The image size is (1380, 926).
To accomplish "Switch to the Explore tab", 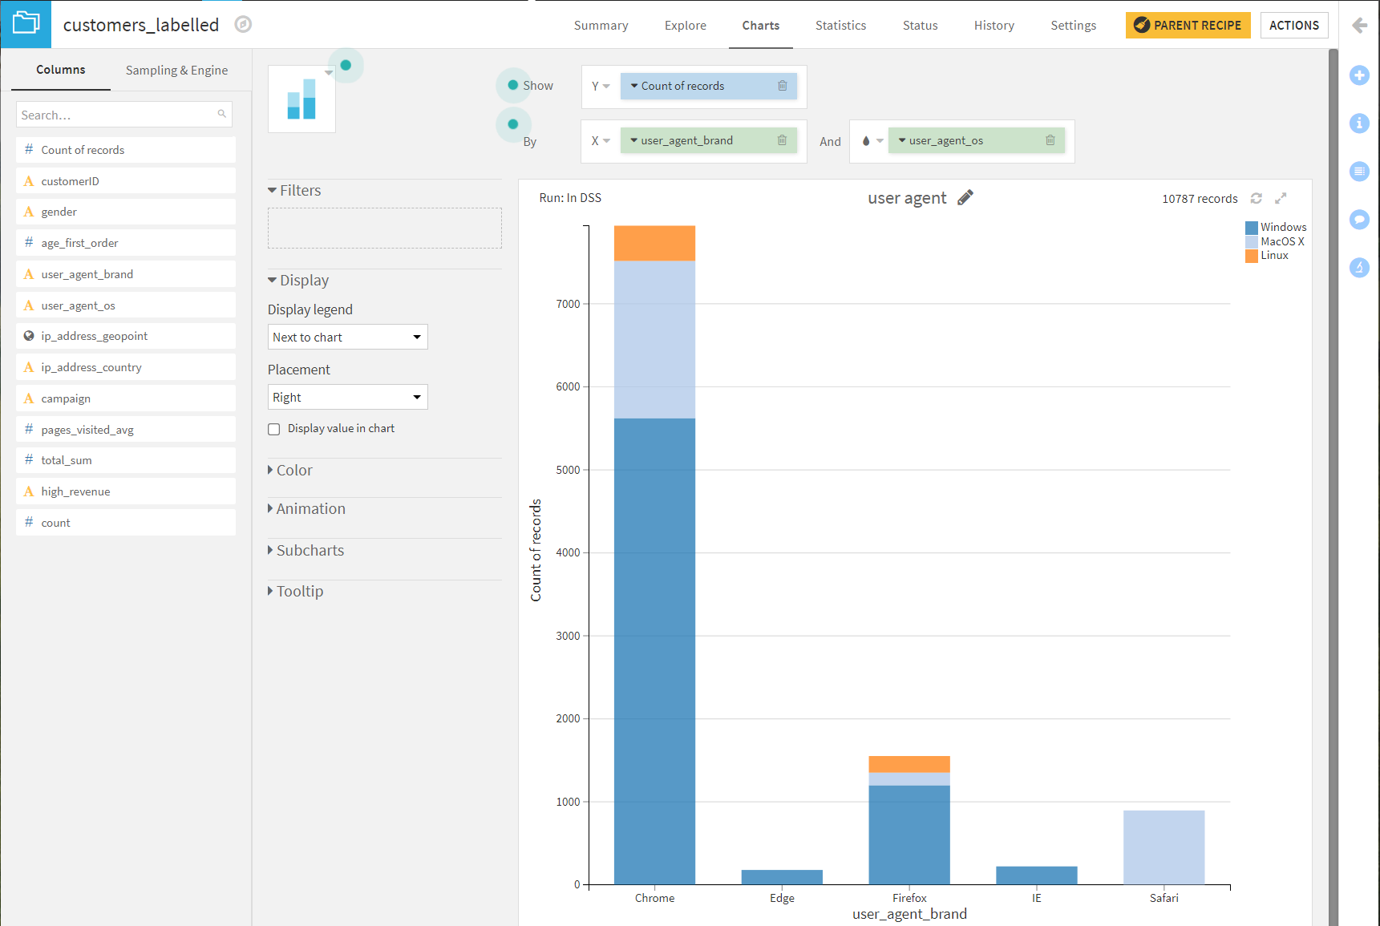I will [686, 26].
